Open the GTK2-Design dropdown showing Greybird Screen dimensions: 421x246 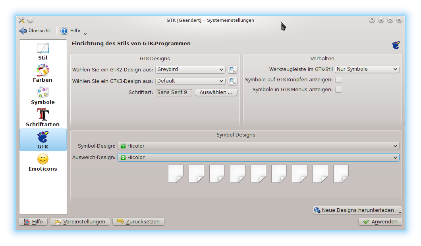point(190,69)
